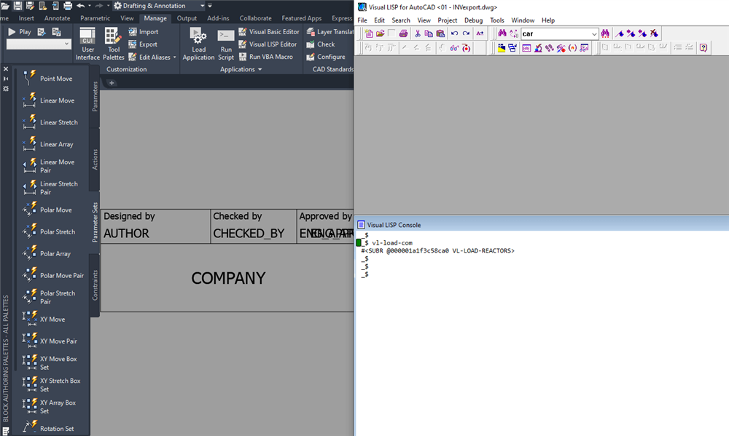Click Open File icon in Visual LISP toolbar
Image resolution: width=729 pixels, height=436 pixels.
click(x=381, y=33)
